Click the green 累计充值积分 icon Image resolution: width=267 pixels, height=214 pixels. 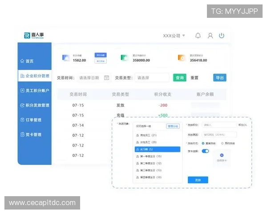[124, 58]
